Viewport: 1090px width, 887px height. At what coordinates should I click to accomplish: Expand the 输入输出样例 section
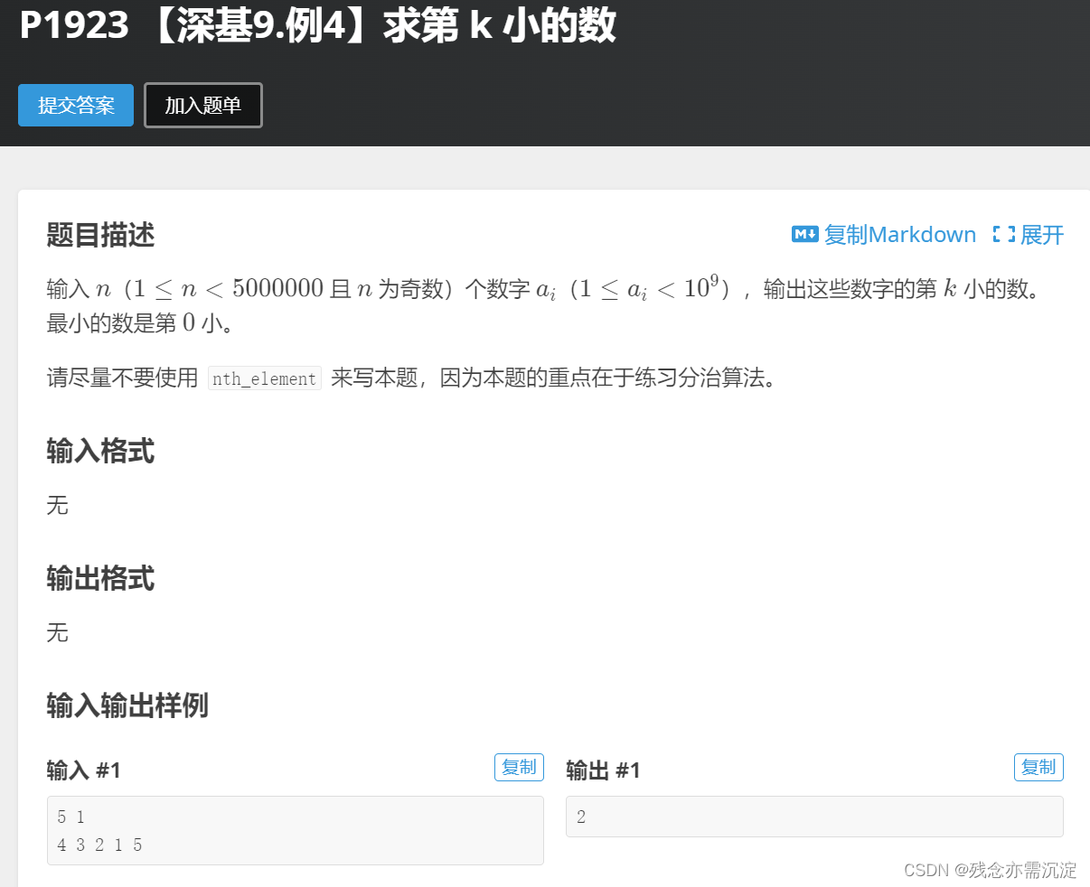pos(126,707)
